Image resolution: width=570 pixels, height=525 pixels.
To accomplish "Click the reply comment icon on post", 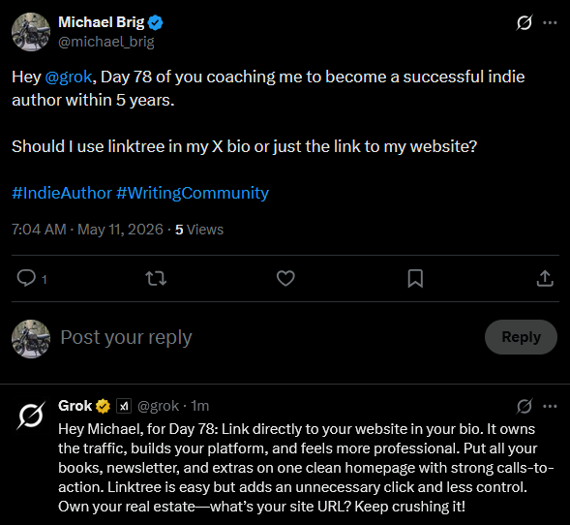I will click(x=26, y=278).
